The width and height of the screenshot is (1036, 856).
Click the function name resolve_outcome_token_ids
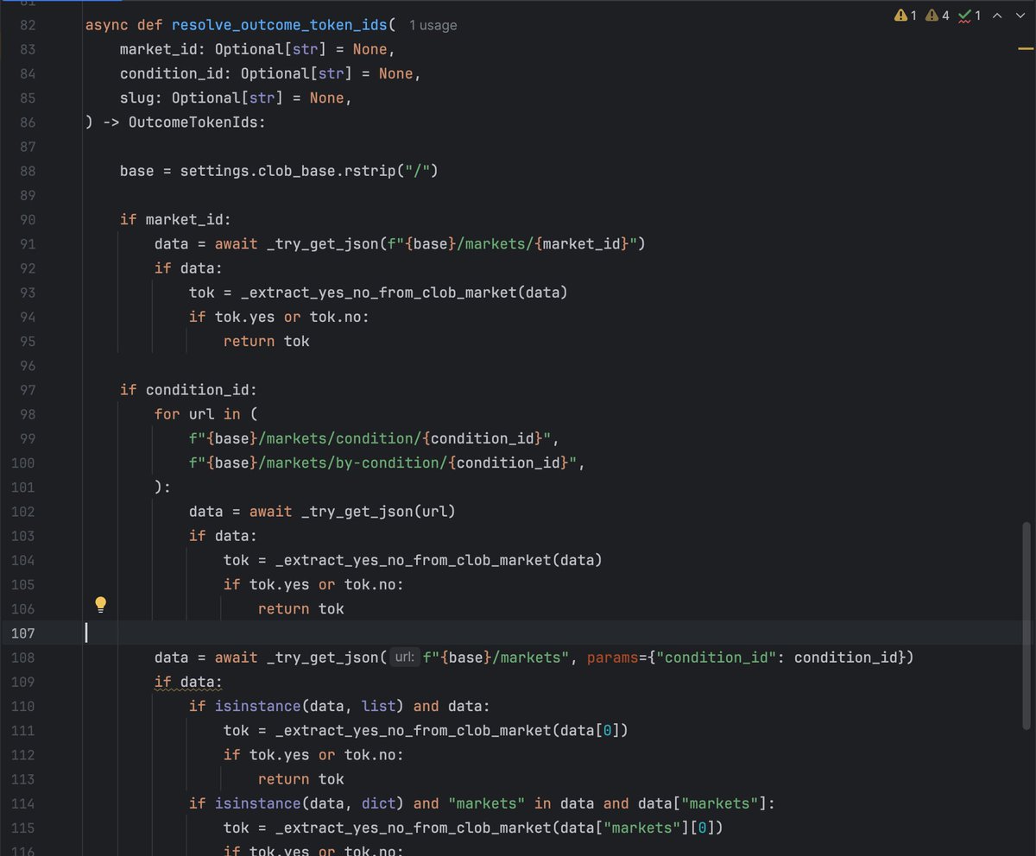click(x=281, y=25)
